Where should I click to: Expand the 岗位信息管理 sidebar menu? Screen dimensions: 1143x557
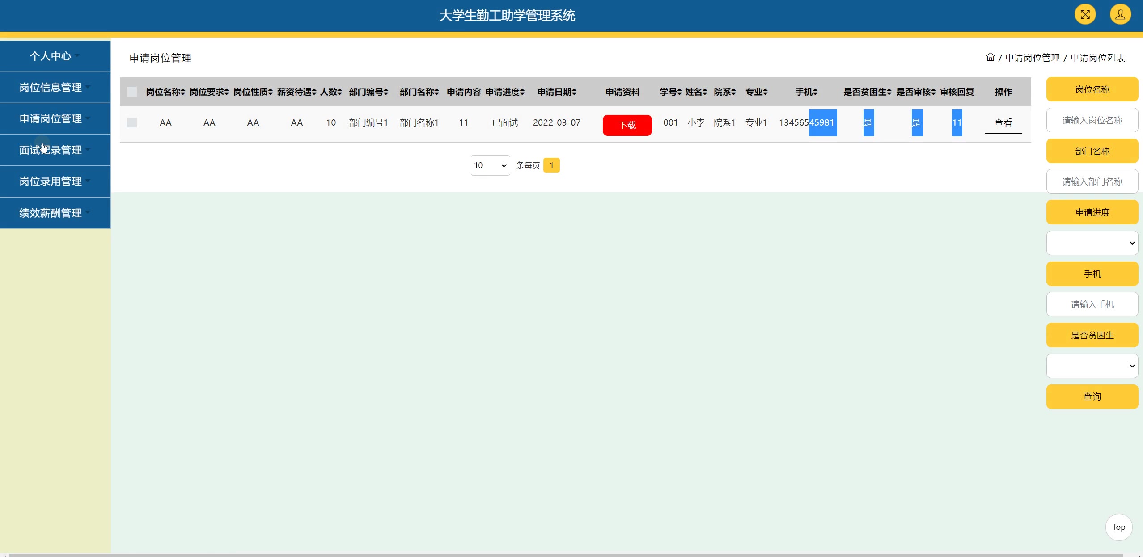tap(55, 87)
